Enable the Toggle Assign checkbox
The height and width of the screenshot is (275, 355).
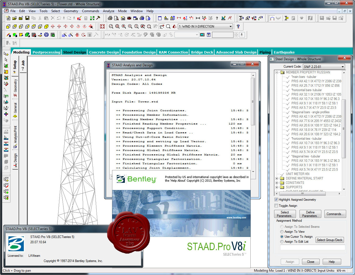[x=276, y=205]
